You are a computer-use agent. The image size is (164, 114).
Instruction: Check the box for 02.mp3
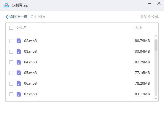(x=11, y=41)
